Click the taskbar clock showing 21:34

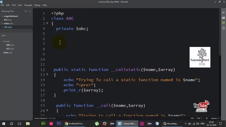211,123
